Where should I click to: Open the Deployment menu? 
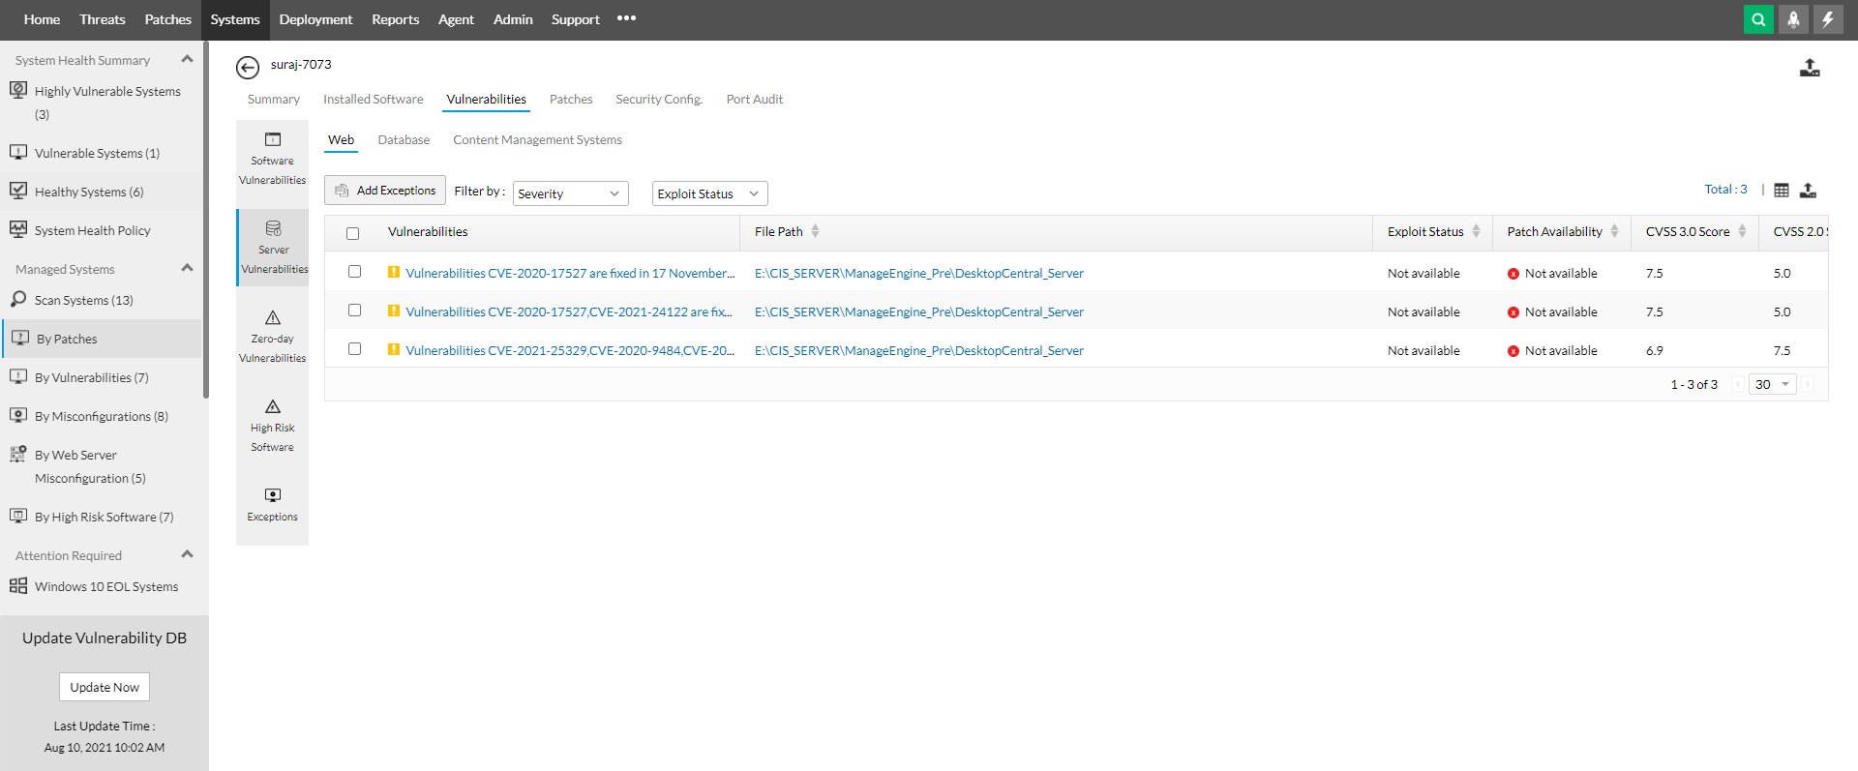point(315,19)
